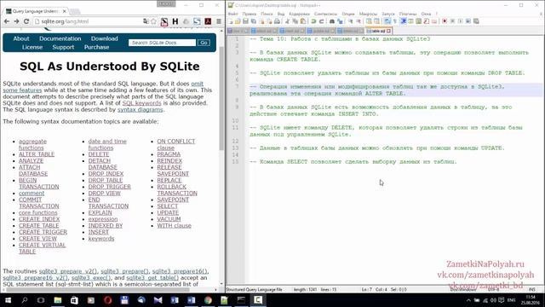Click the Open file icon in Notepad++ toolbar
The image size is (545, 307).
[x=238, y=21]
